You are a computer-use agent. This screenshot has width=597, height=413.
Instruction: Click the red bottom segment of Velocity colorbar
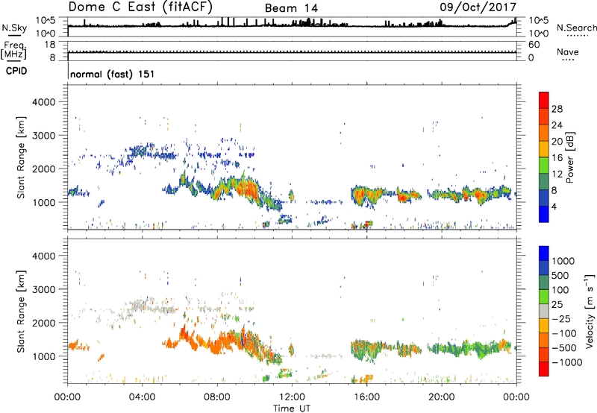[544, 369]
